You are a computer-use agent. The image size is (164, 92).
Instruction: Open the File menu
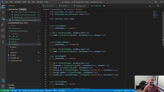click(6, 2)
